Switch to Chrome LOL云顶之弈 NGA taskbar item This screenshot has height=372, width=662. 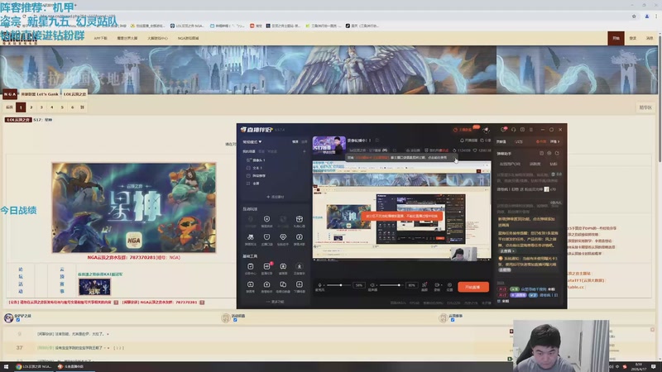click(x=33, y=366)
